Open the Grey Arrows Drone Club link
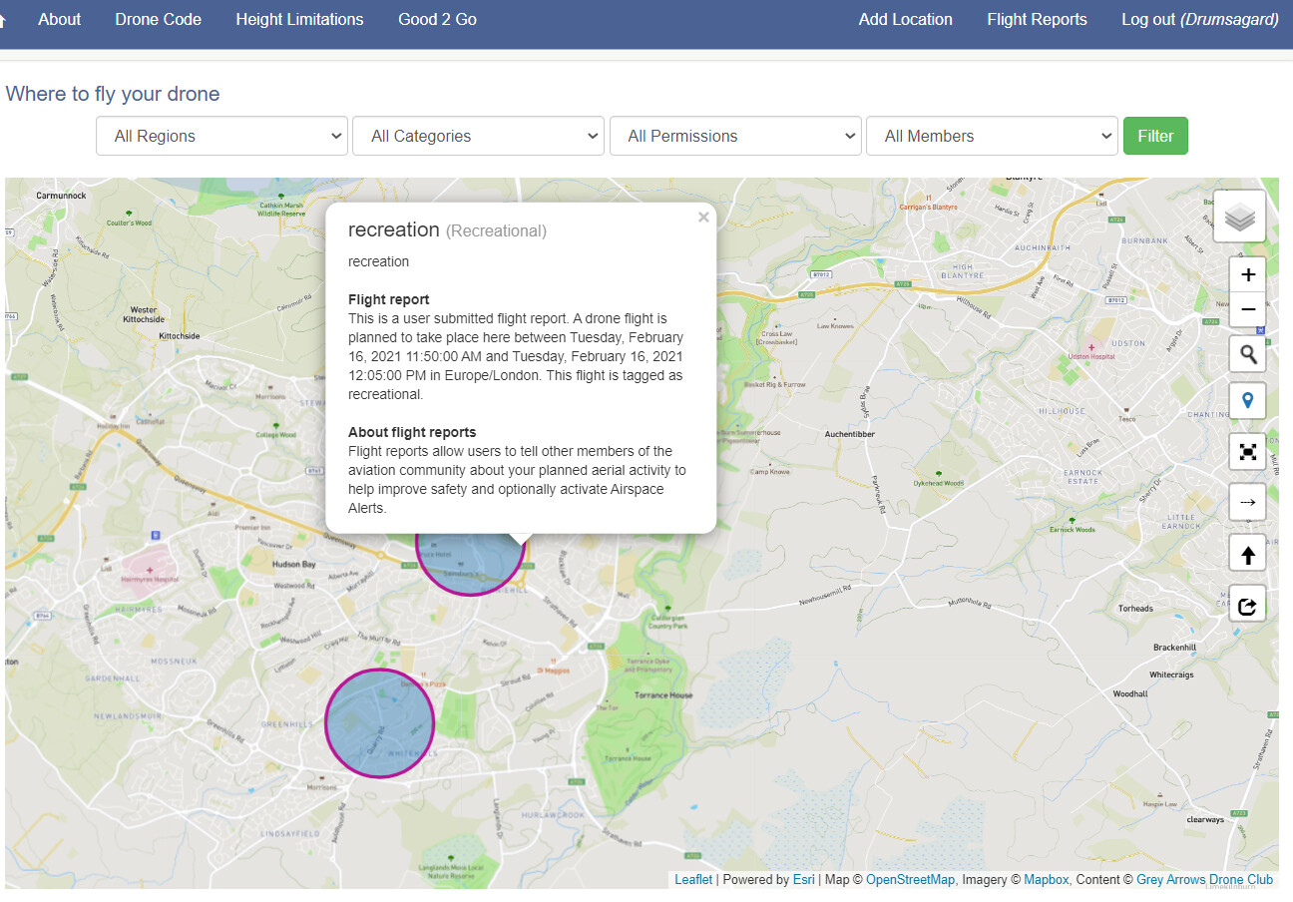Screen dimensions: 1293x902 click(1204, 879)
